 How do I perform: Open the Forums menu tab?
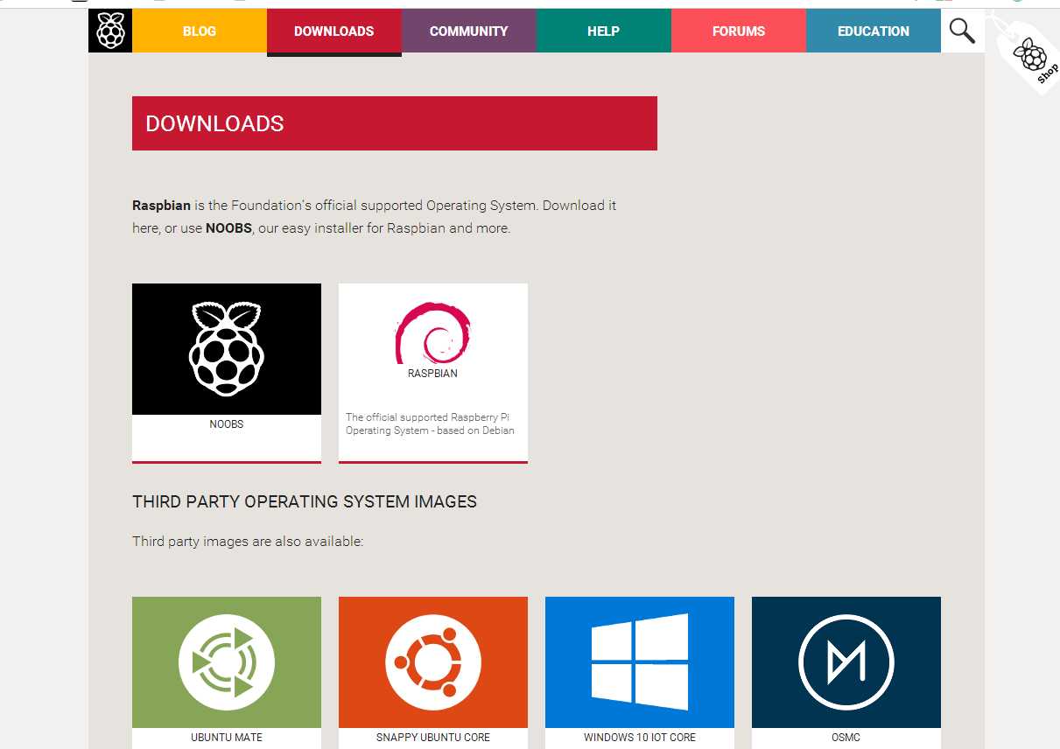click(739, 31)
